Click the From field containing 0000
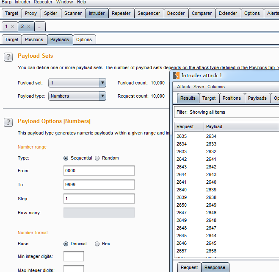The width and height of the screenshot is (279, 272). pyautogui.click(x=99, y=171)
